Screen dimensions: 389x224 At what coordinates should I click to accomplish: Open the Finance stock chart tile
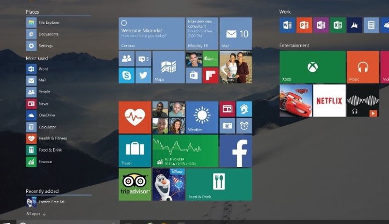pos(185,151)
